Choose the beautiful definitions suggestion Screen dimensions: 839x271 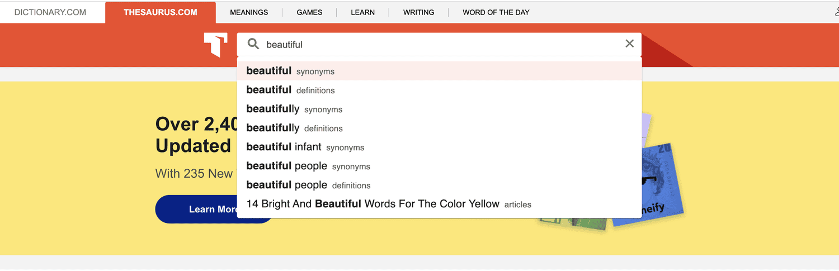coord(439,90)
